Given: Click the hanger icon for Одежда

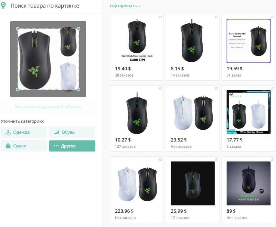Looking at the screenshot, I should pos(8,132).
